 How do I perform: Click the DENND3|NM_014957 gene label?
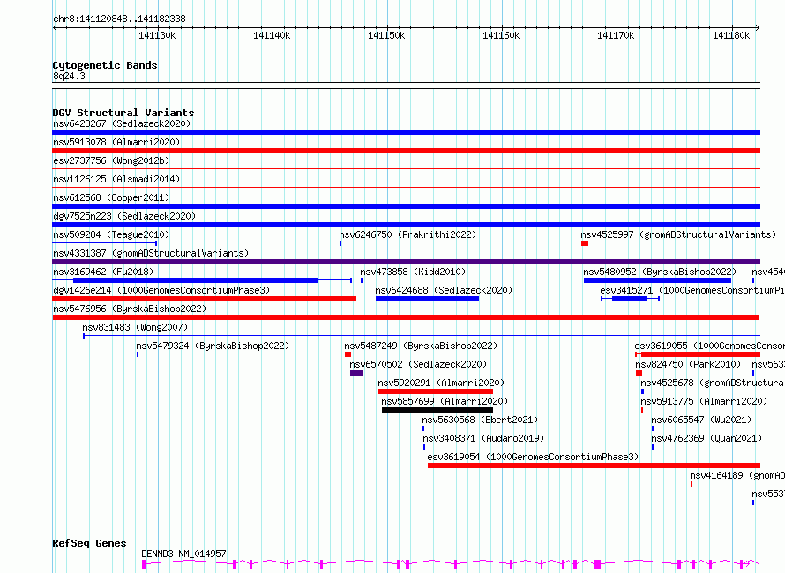tap(183, 554)
